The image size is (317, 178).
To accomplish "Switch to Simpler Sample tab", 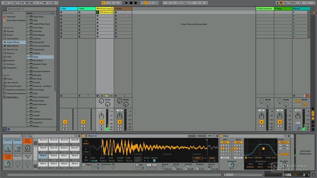I will pyautogui.click(x=192, y=136).
